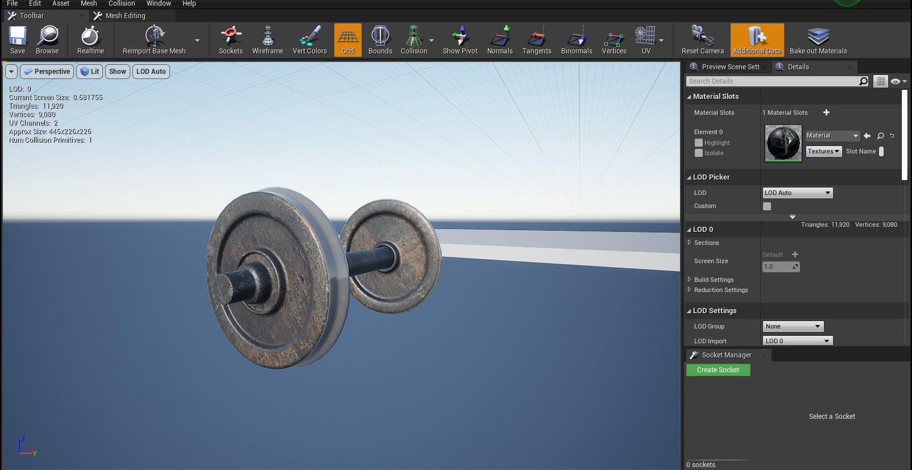This screenshot has height=470, width=912.
Task: Open the Mesh menu
Action: click(x=89, y=3)
